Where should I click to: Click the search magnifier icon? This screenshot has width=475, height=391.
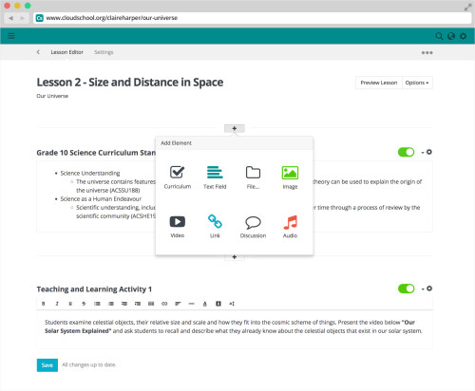[439, 36]
